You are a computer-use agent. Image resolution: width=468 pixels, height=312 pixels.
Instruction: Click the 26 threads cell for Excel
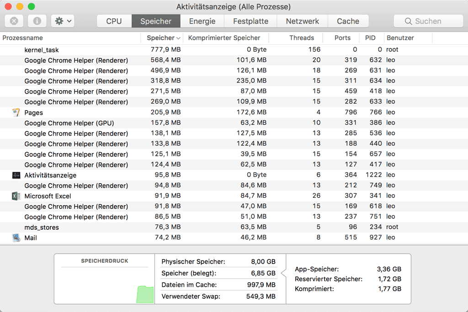[x=316, y=196]
